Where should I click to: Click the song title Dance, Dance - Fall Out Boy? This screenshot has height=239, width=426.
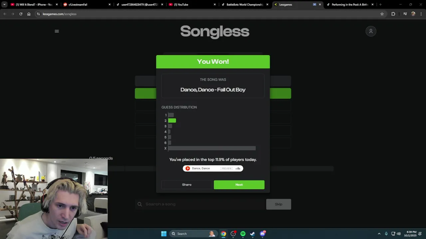(x=213, y=90)
